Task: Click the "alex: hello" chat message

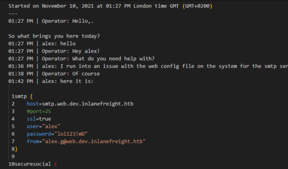Action: (x=59, y=44)
